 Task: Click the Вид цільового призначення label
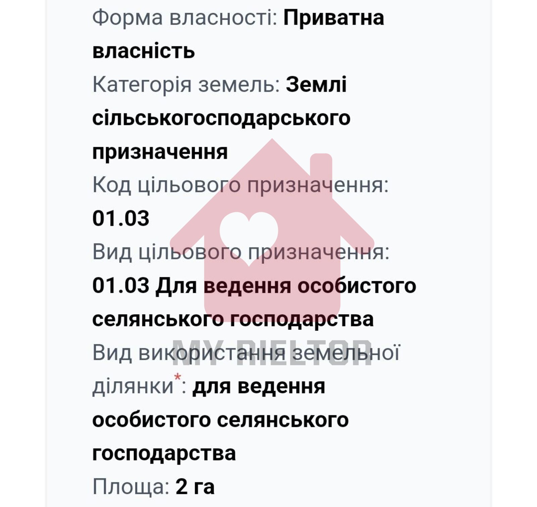pyautogui.click(x=241, y=252)
